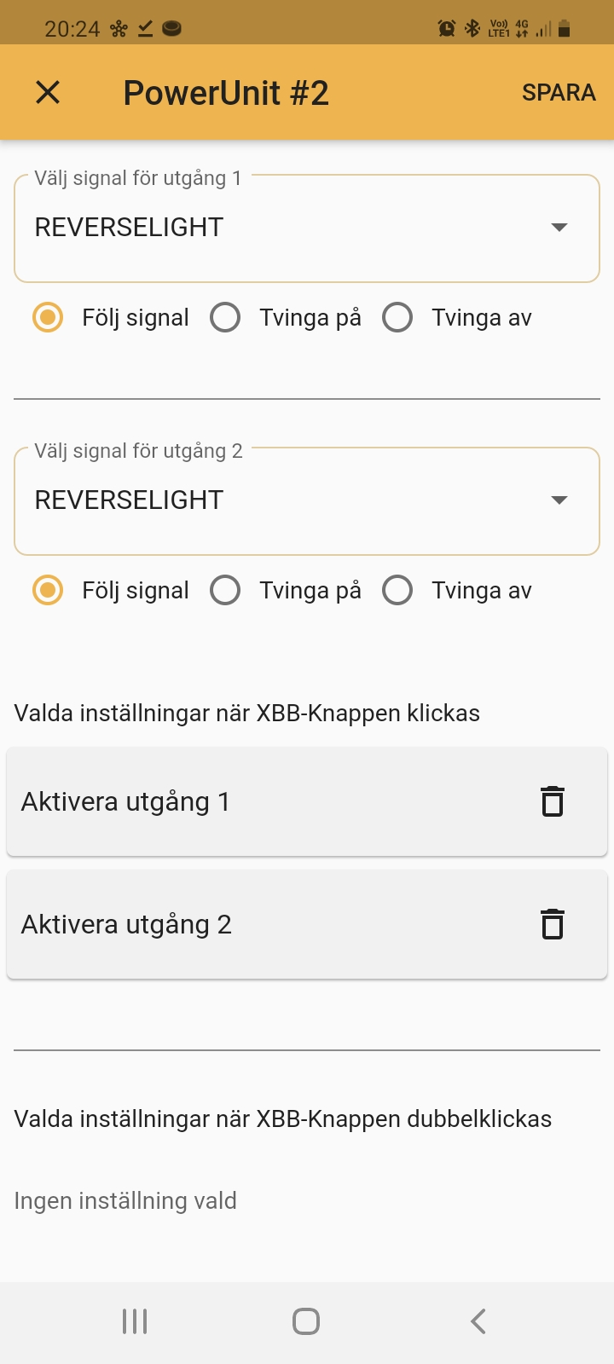Image resolution: width=614 pixels, height=1364 pixels.
Task: Tap SPARA to save settings
Action: pyautogui.click(x=559, y=92)
